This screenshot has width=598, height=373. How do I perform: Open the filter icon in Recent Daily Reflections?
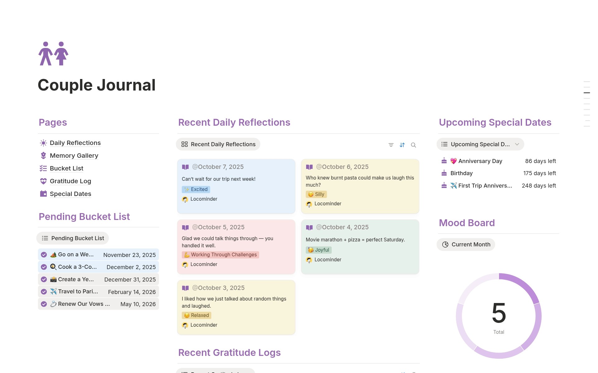point(391,145)
